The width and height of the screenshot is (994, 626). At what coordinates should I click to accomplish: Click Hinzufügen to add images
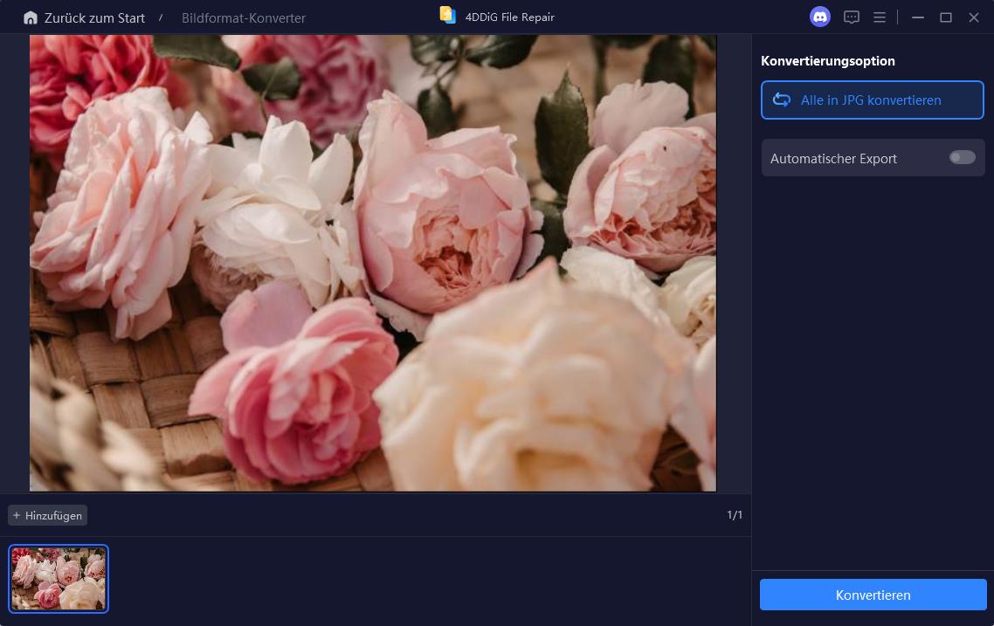pyautogui.click(x=47, y=516)
